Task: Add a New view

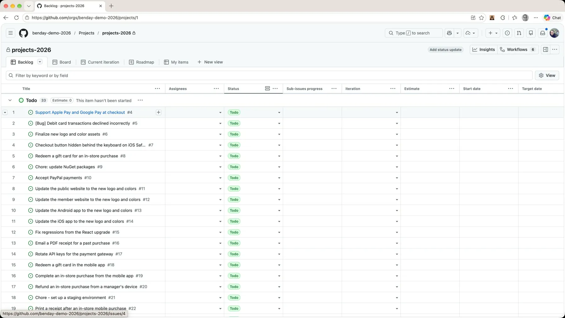Action: (210, 62)
